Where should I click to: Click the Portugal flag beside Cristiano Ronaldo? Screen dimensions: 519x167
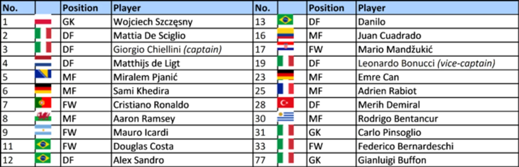(x=43, y=103)
